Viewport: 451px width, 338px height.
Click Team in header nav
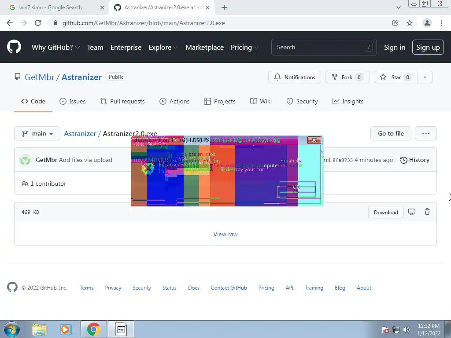[95, 47]
